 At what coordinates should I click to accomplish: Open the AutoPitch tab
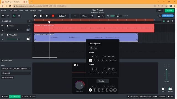(x=15, y=97)
